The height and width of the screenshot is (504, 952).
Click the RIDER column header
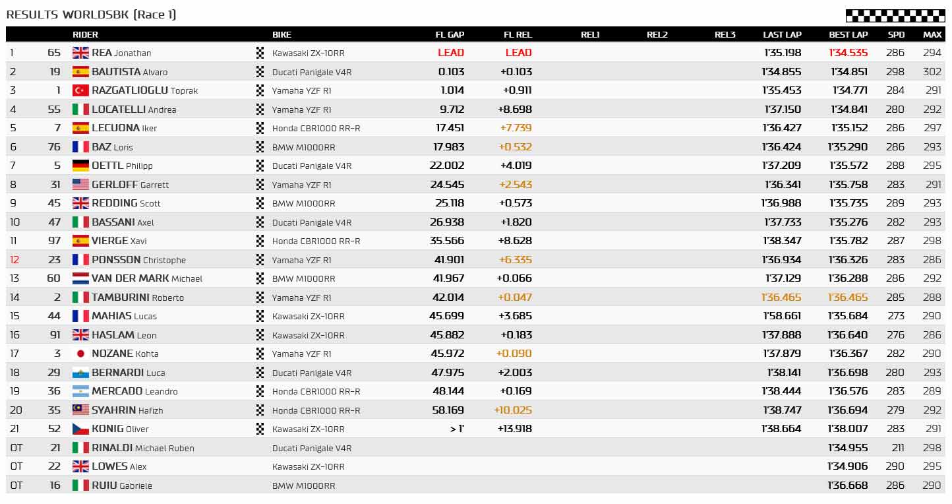pyautogui.click(x=85, y=34)
